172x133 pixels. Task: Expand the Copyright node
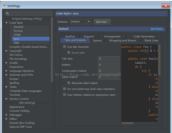[7, 51]
